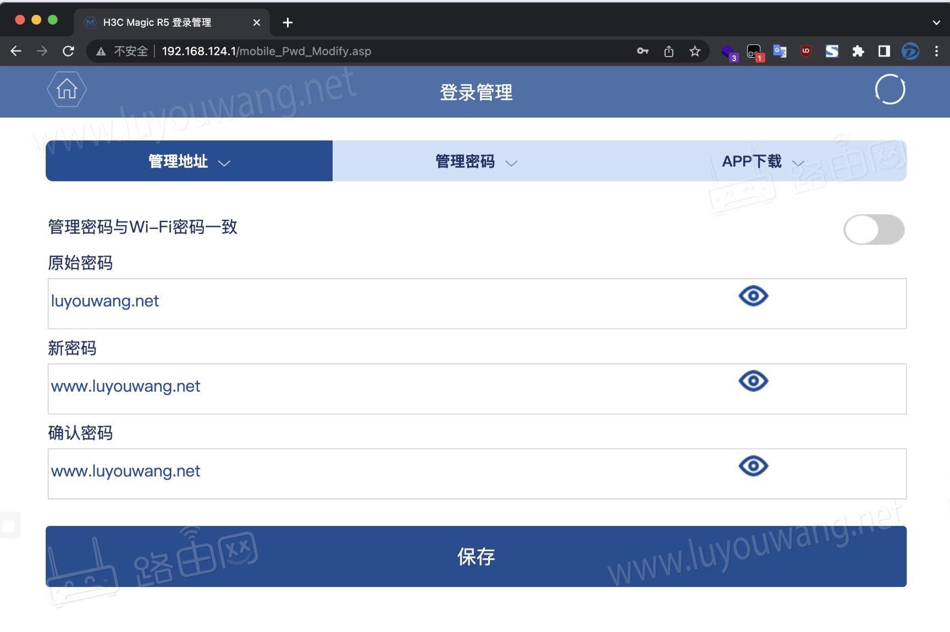Open the 管理密码 dropdown chevron
950x632 pixels.
(511, 163)
